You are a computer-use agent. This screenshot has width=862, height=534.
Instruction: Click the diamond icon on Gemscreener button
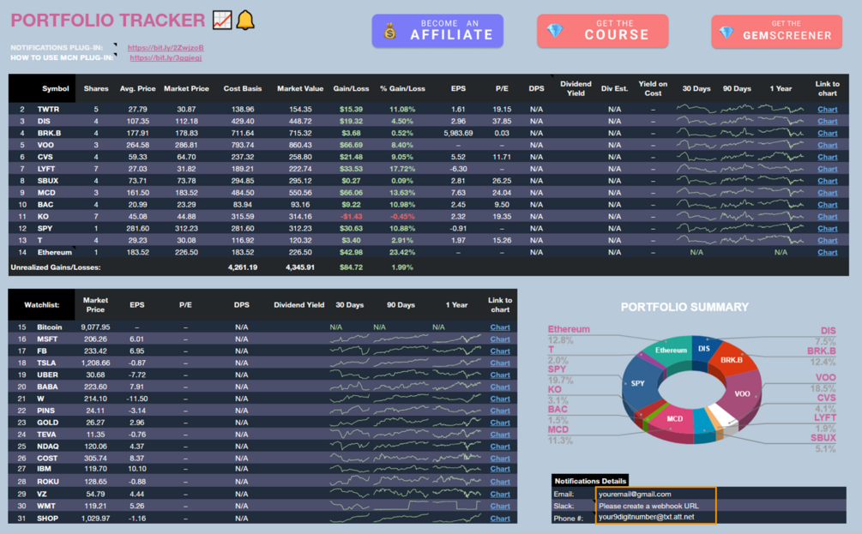[x=726, y=33]
